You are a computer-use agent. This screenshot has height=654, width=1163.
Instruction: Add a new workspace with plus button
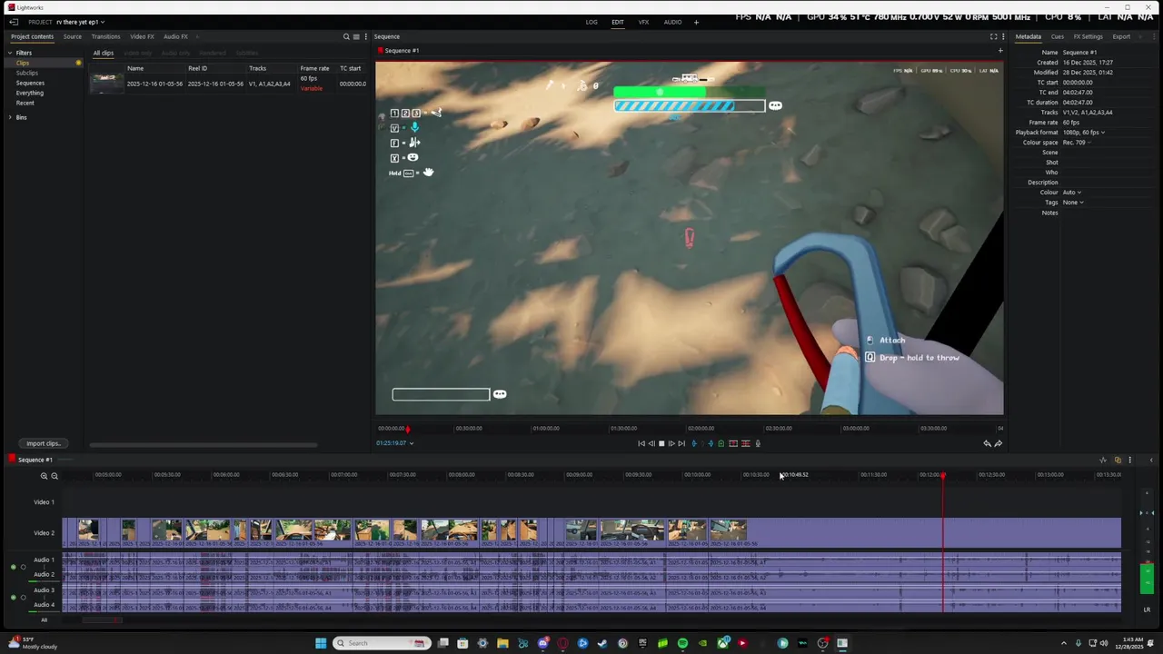click(696, 22)
